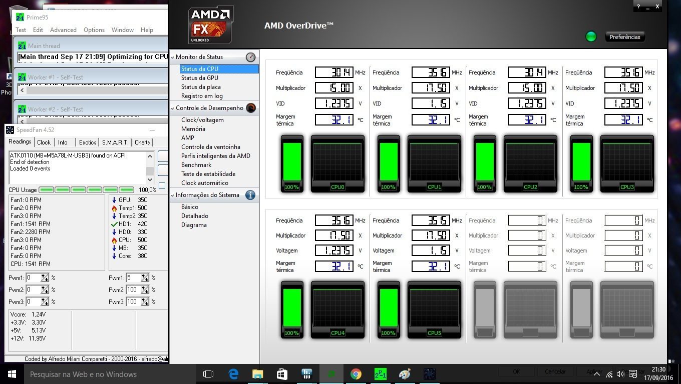
Task: Toggle the checkbox in the SpeedFan Readings tab
Action: pyautogui.click(x=162, y=186)
